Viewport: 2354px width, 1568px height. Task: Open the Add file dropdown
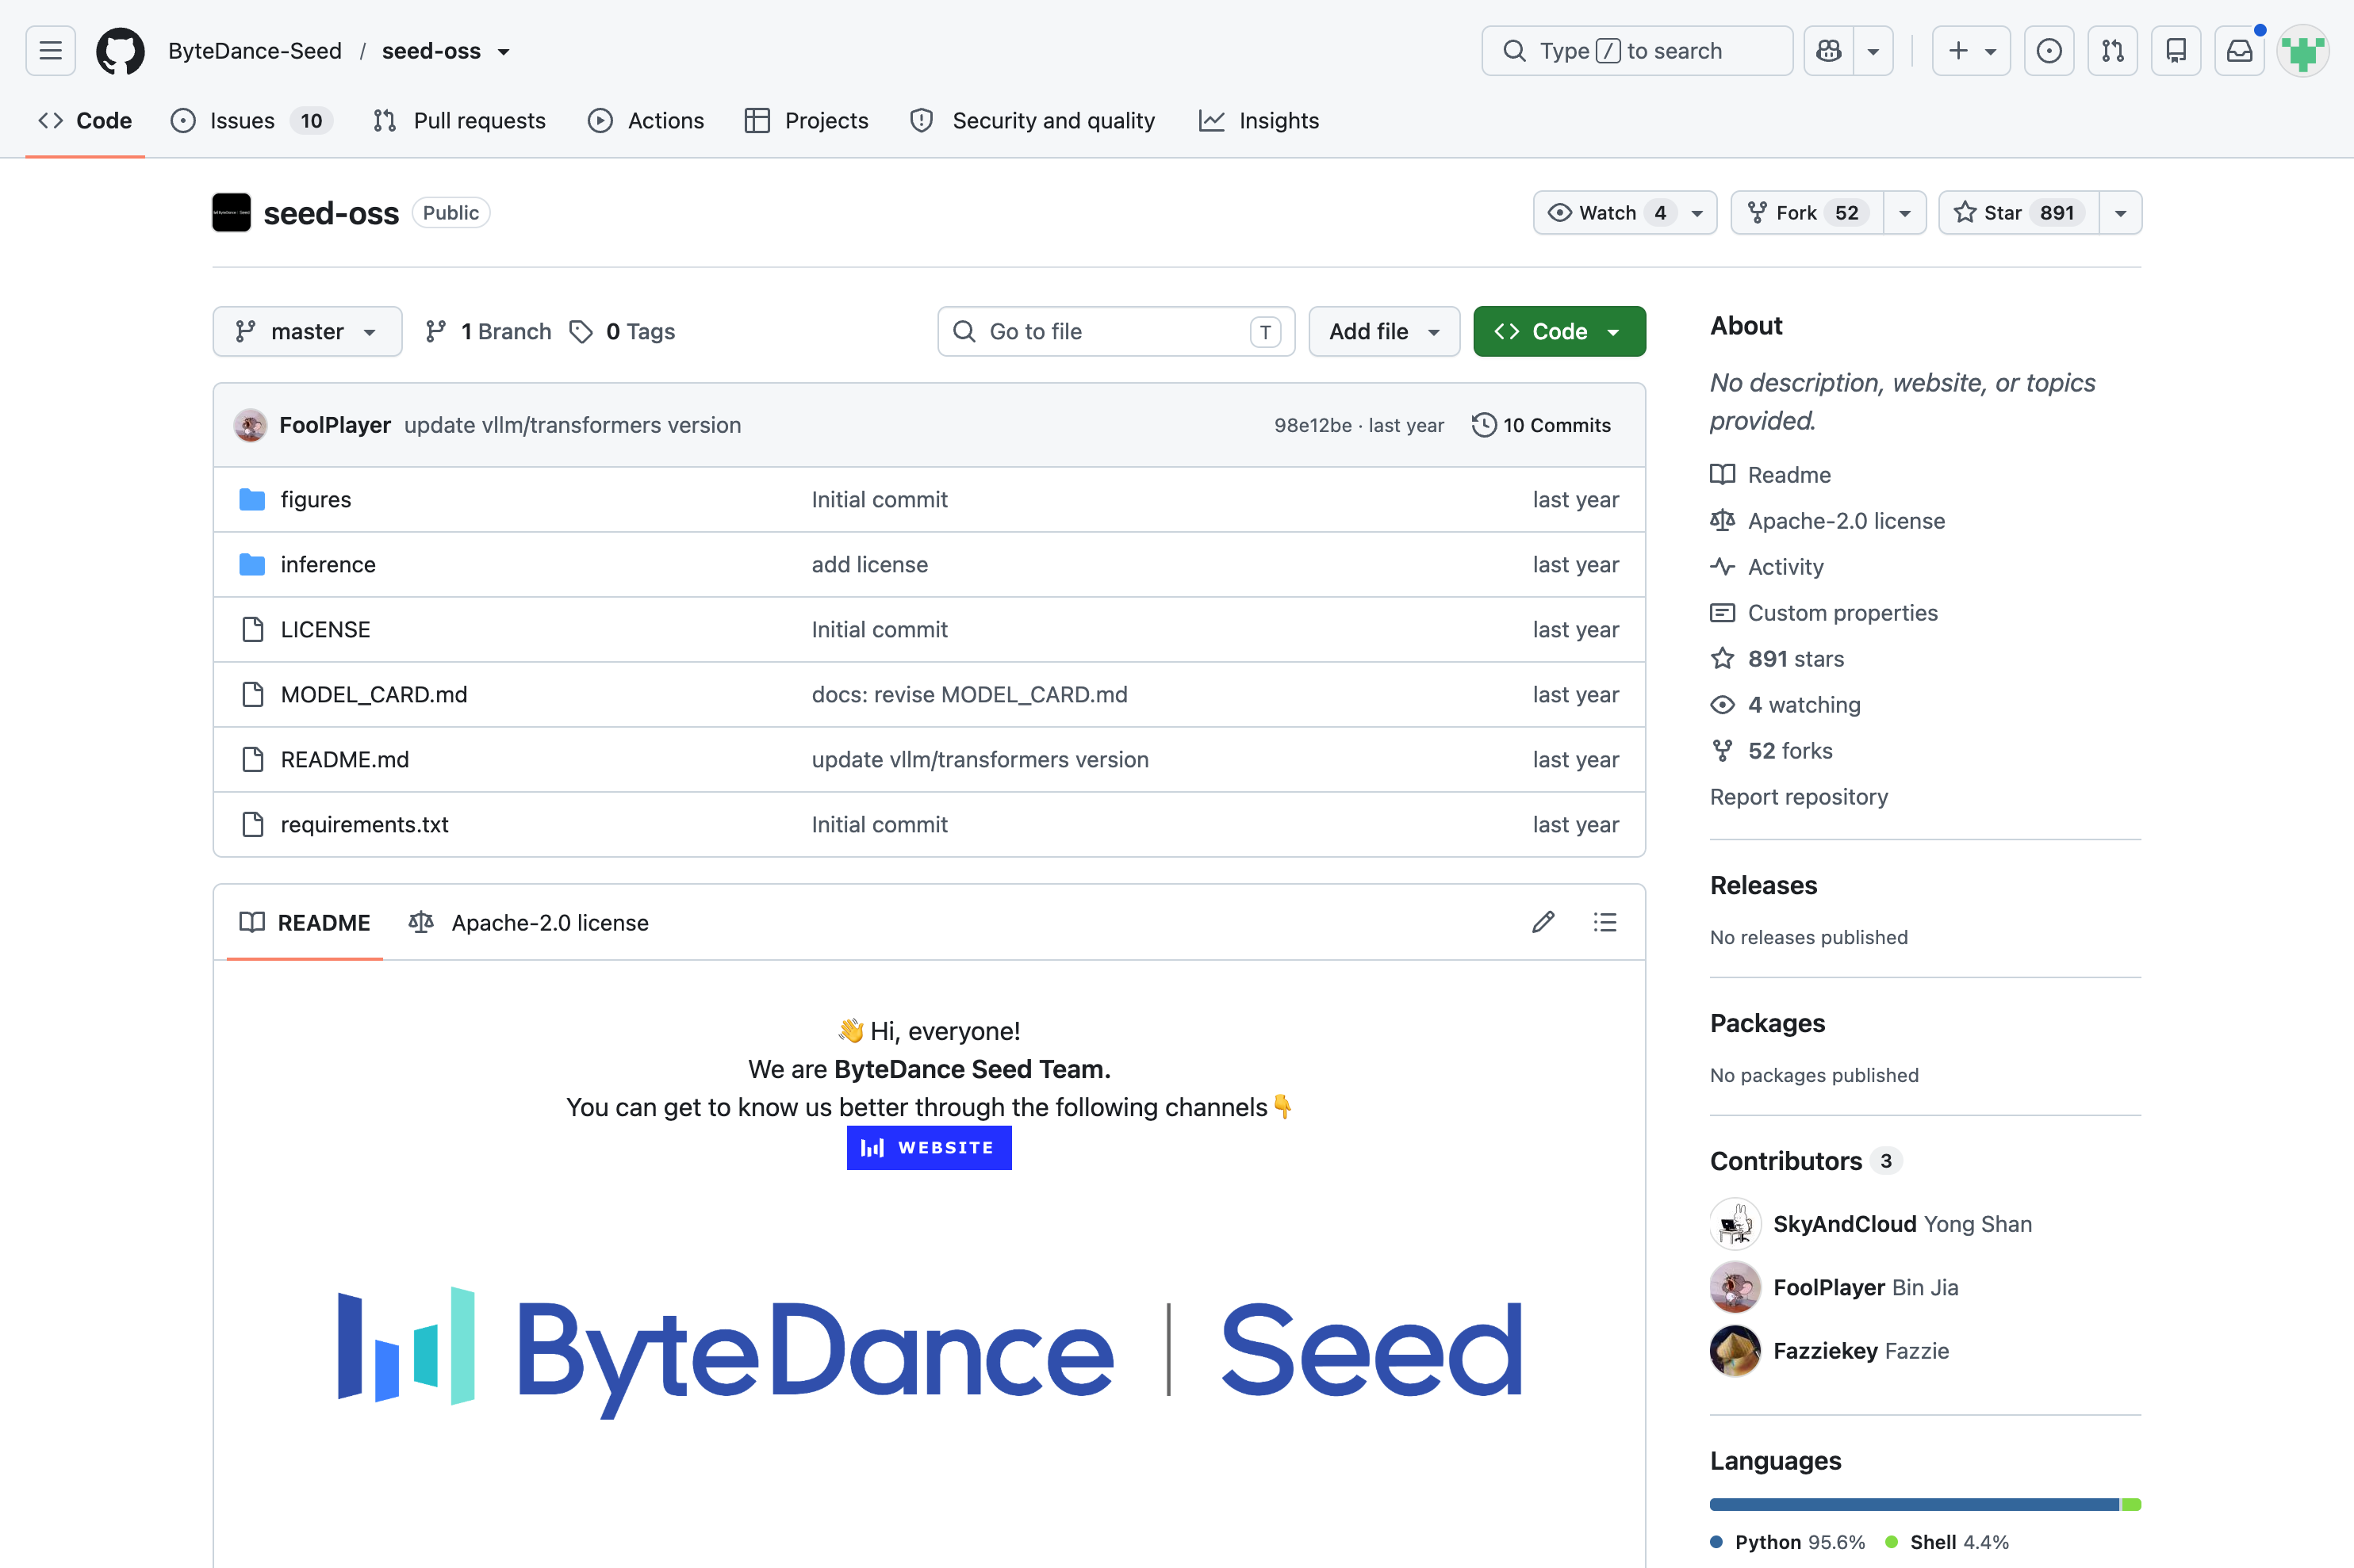[1385, 331]
